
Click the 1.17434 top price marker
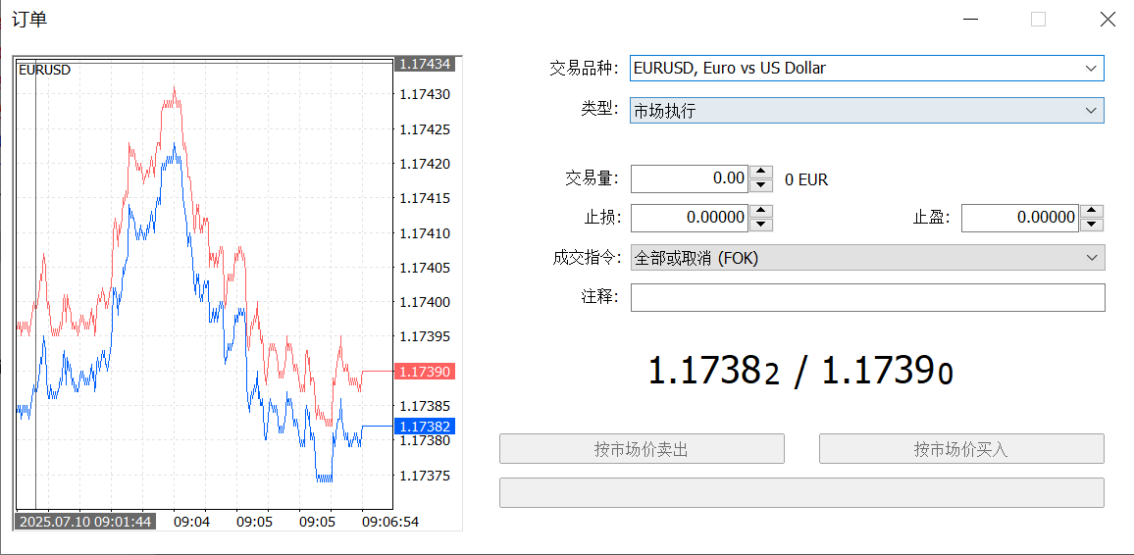pyautogui.click(x=425, y=65)
